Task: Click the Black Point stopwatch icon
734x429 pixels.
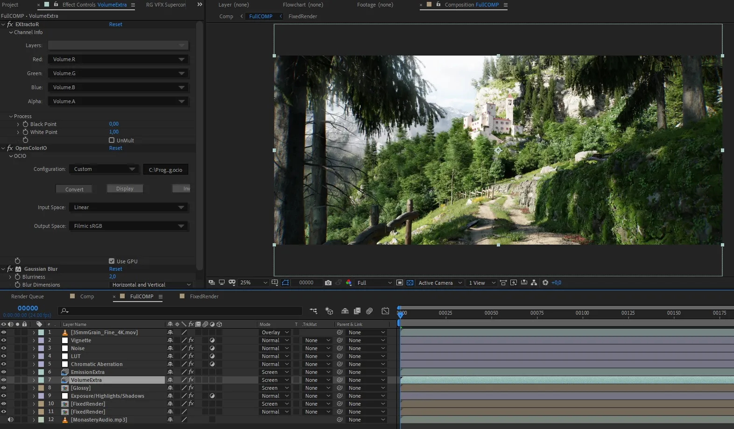Action: 25,124
